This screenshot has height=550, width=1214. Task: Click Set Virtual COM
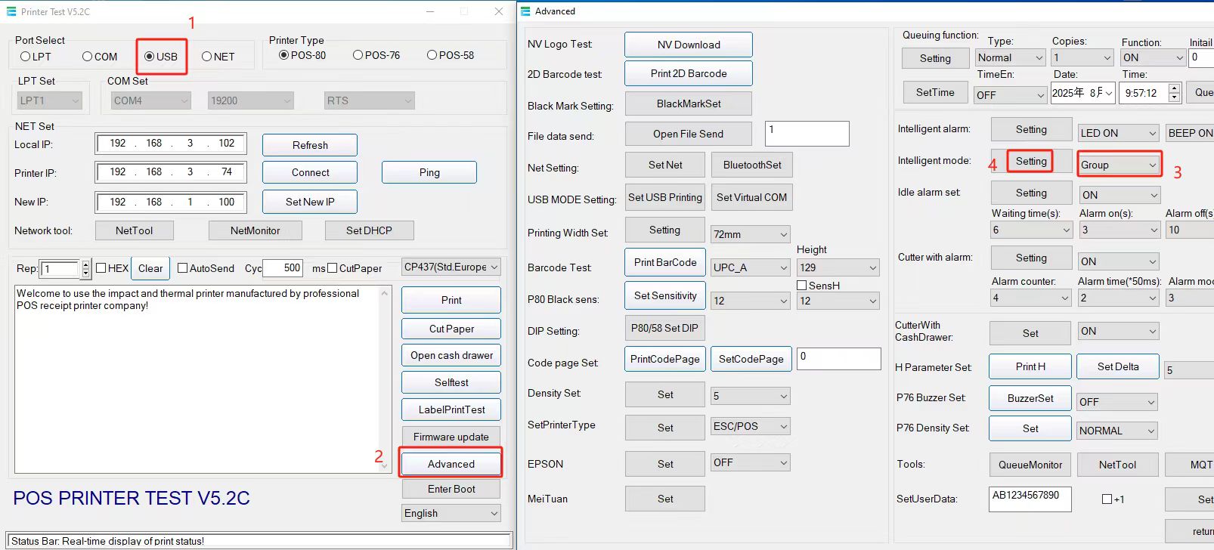[752, 197]
